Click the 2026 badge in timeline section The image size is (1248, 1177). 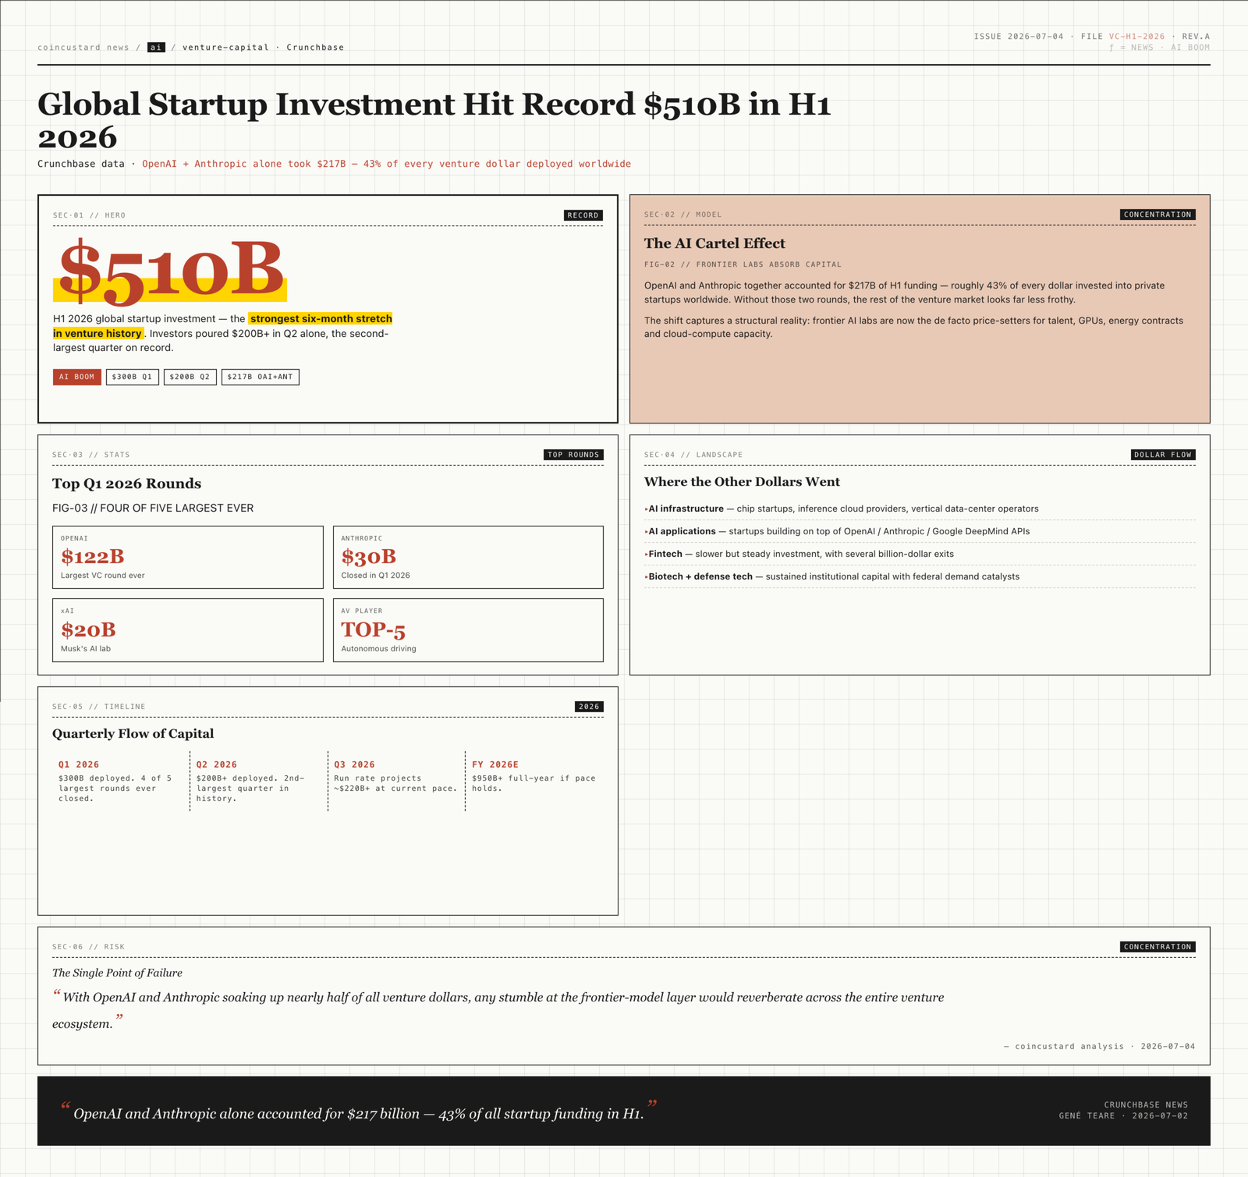point(589,707)
